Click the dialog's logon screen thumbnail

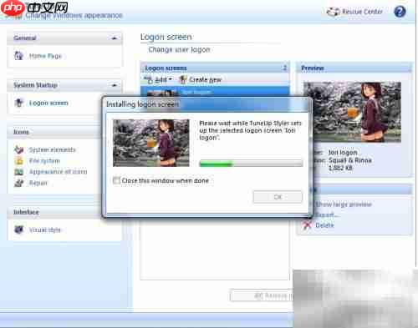[151, 143]
